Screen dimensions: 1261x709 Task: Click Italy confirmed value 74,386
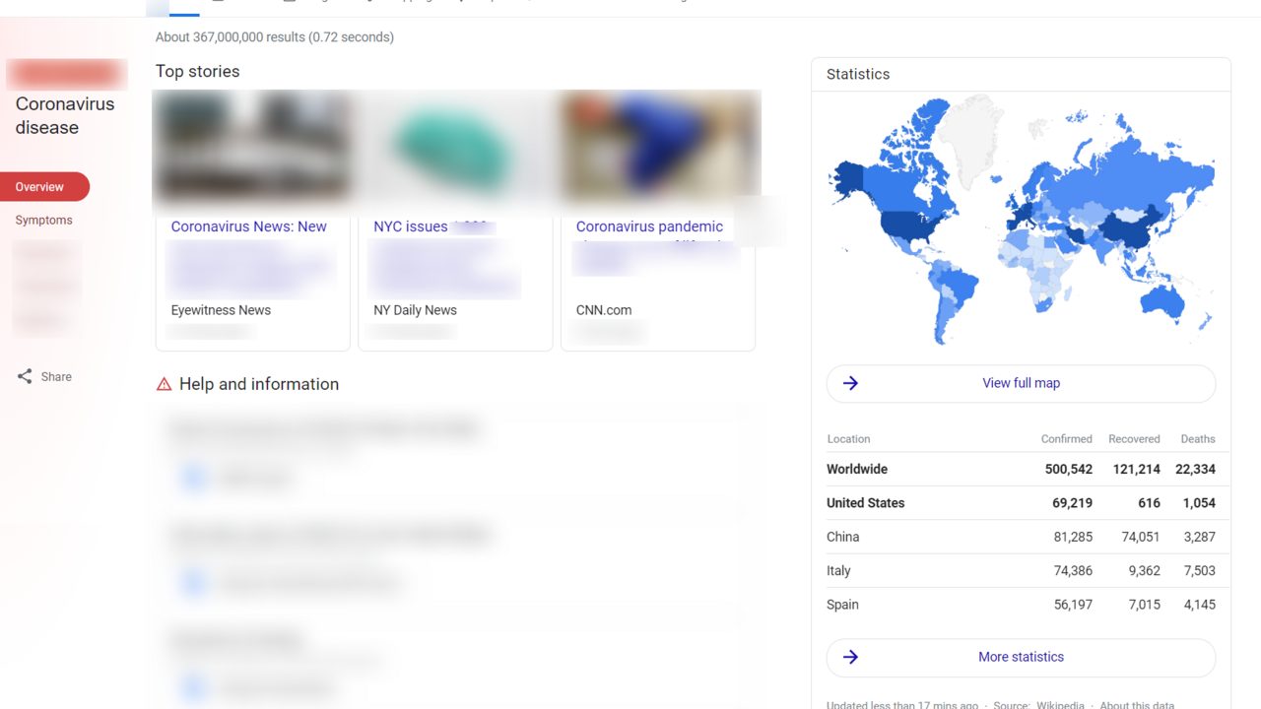click(1073, 571)
